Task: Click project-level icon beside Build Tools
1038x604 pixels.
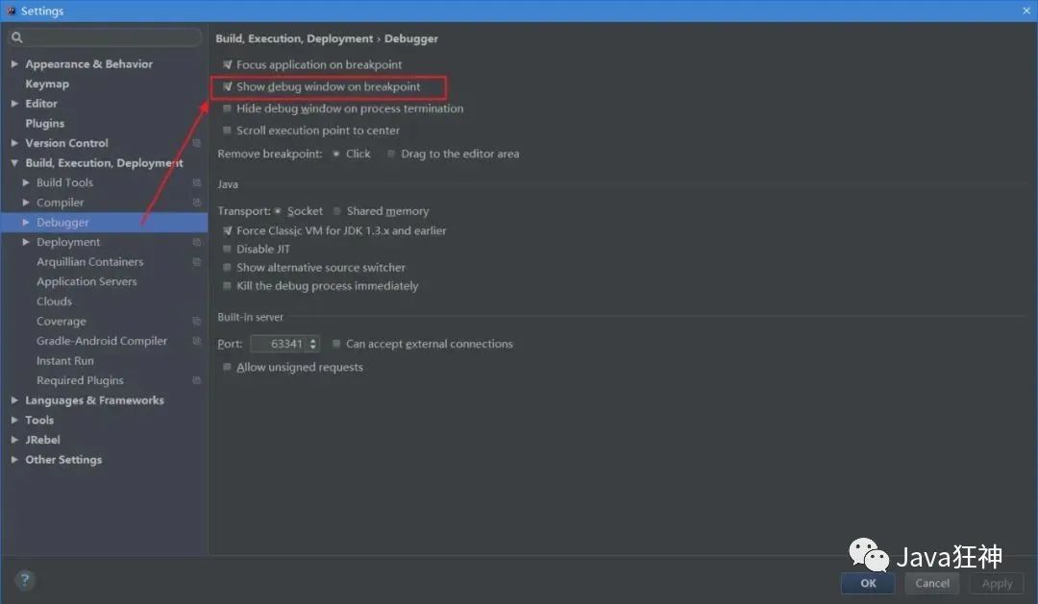Action: coord(197,182)
